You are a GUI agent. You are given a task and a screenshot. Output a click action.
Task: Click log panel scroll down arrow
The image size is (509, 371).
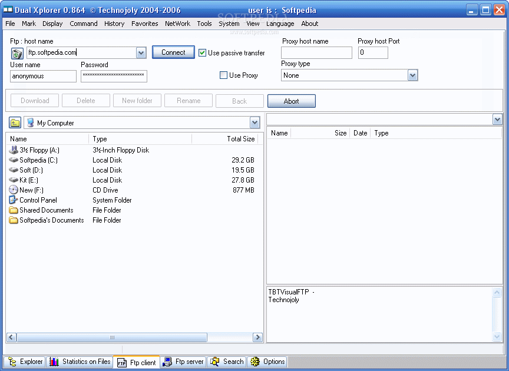[x=497, y=337]
